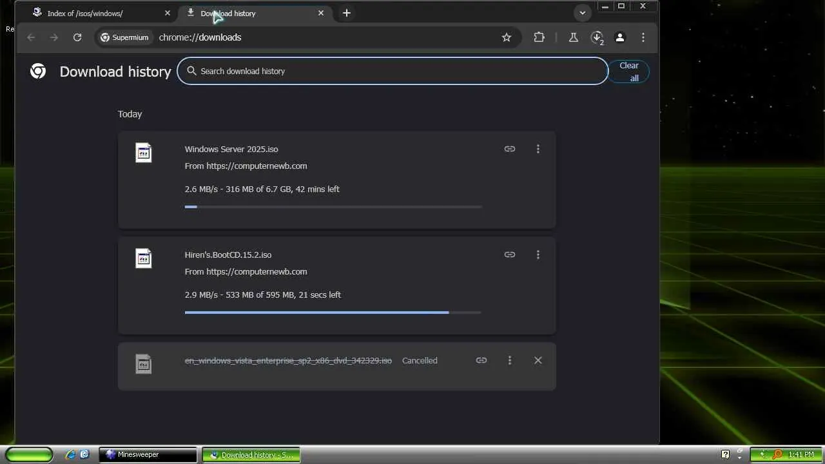This screenshot has height=464, width=825.
Task: Open more actions for Windows Server 2025.iso
Action: (x=538, y=149)
